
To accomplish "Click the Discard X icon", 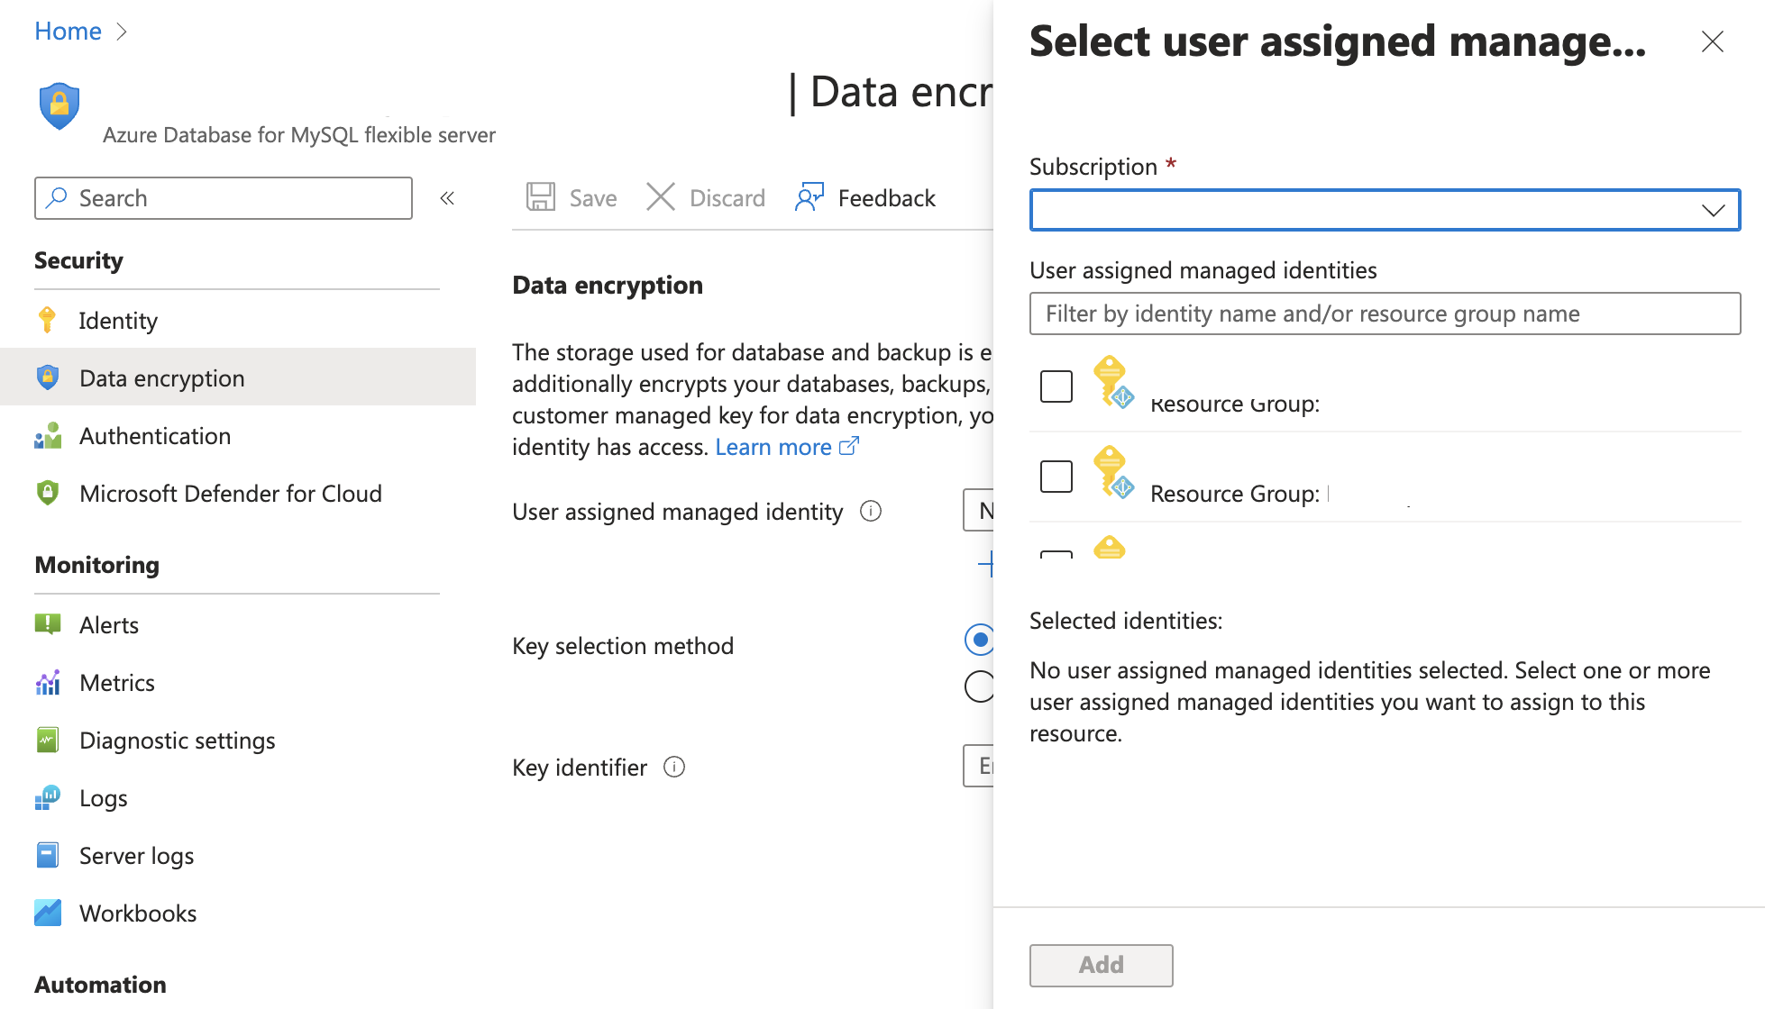I will click(661, 197).
